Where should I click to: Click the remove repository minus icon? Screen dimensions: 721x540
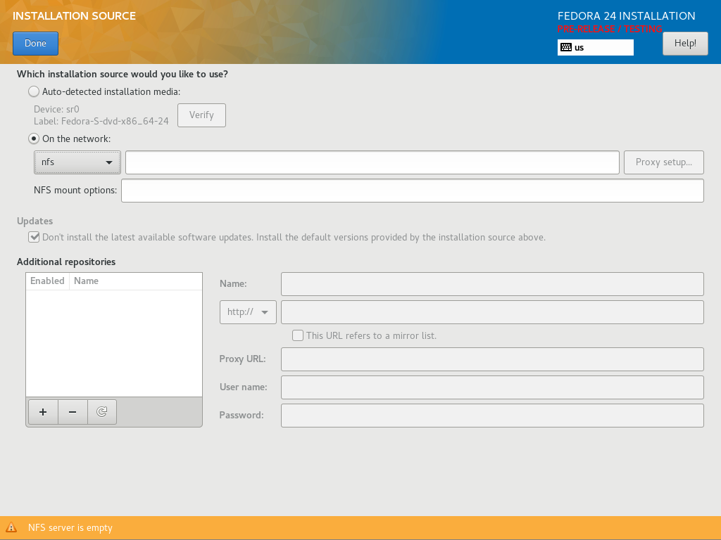tap(73, 412)
